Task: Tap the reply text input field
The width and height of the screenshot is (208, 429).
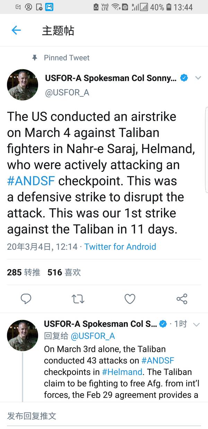Action: pyautogui.click(x=104, y=416)
